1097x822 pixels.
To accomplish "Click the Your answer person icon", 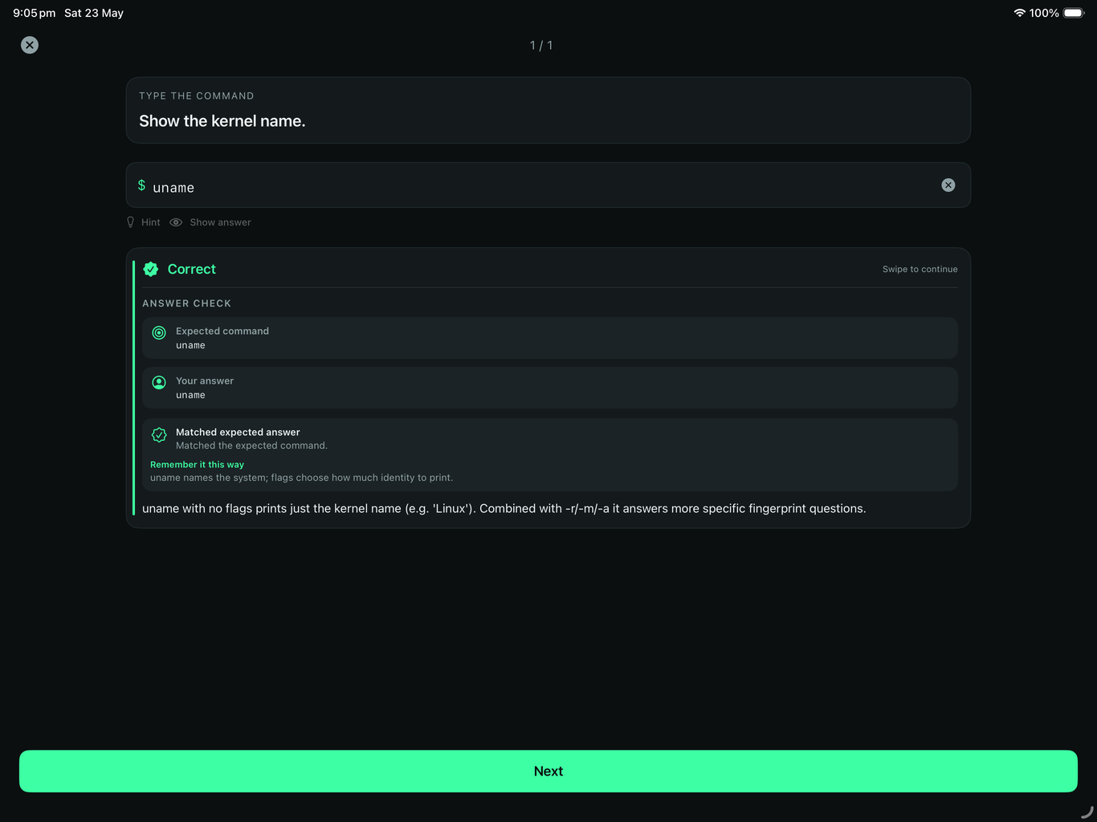I will coord(159,382).
